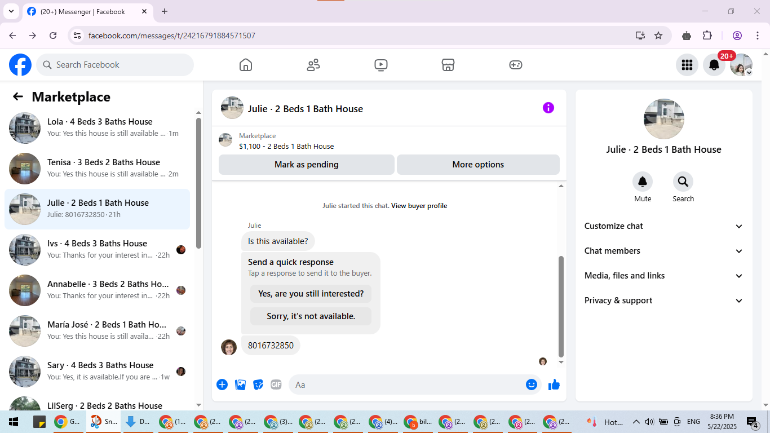Go to the Friends icon in top navigation

313,65
